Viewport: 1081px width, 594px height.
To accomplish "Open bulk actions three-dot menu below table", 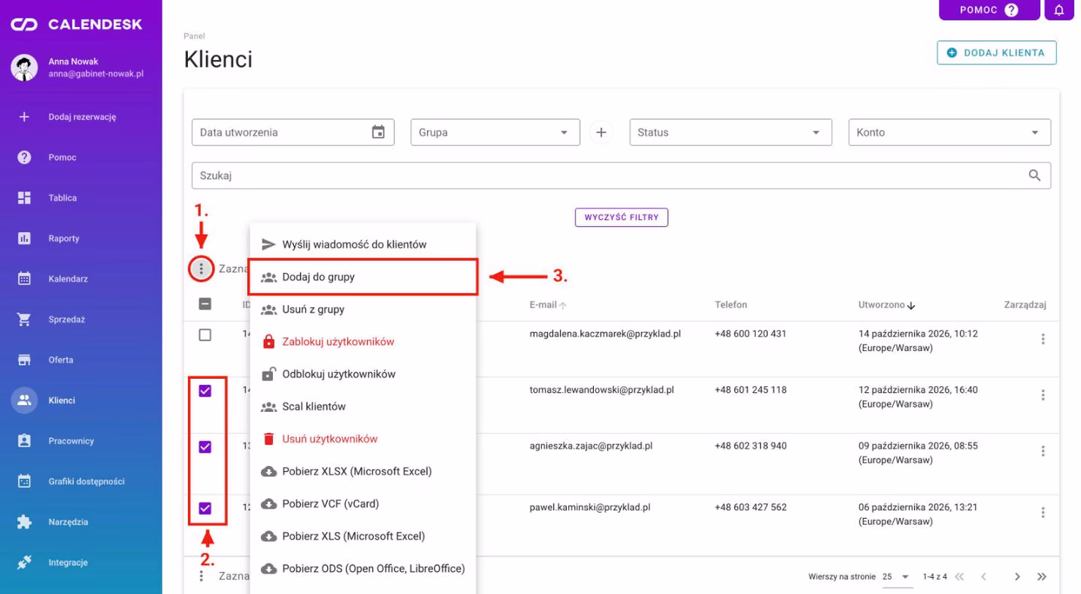I will point(201,576).
